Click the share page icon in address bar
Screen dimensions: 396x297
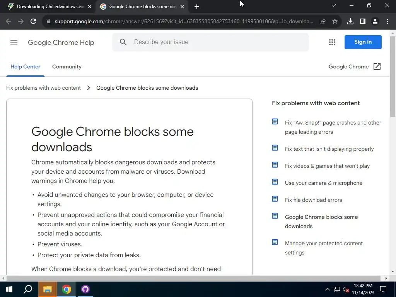pyautogui.click(x=323, y=22)
